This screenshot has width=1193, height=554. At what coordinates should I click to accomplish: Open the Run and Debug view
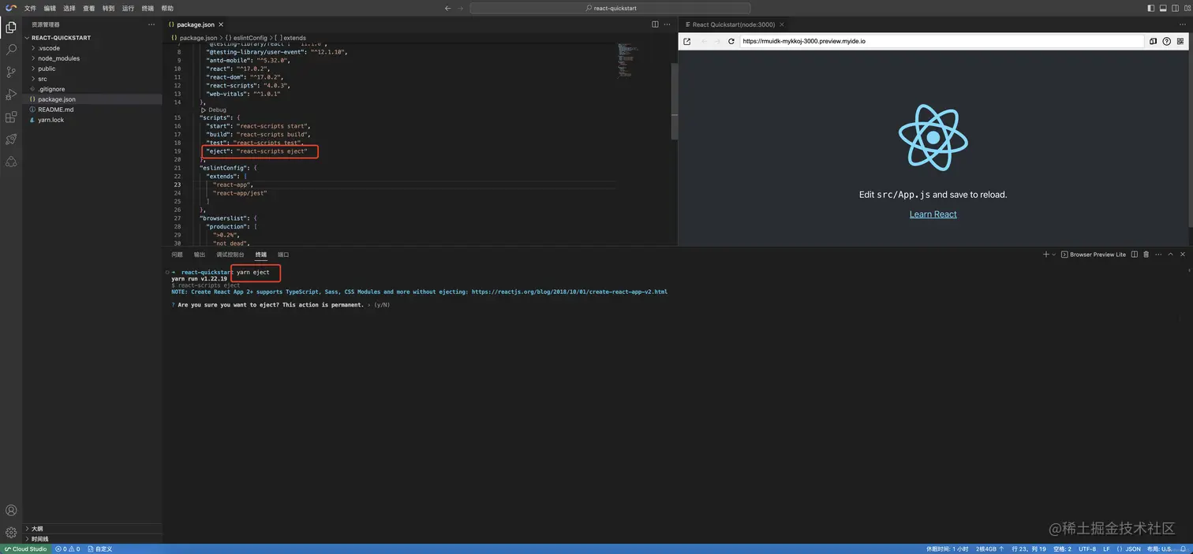click(11, 95)
